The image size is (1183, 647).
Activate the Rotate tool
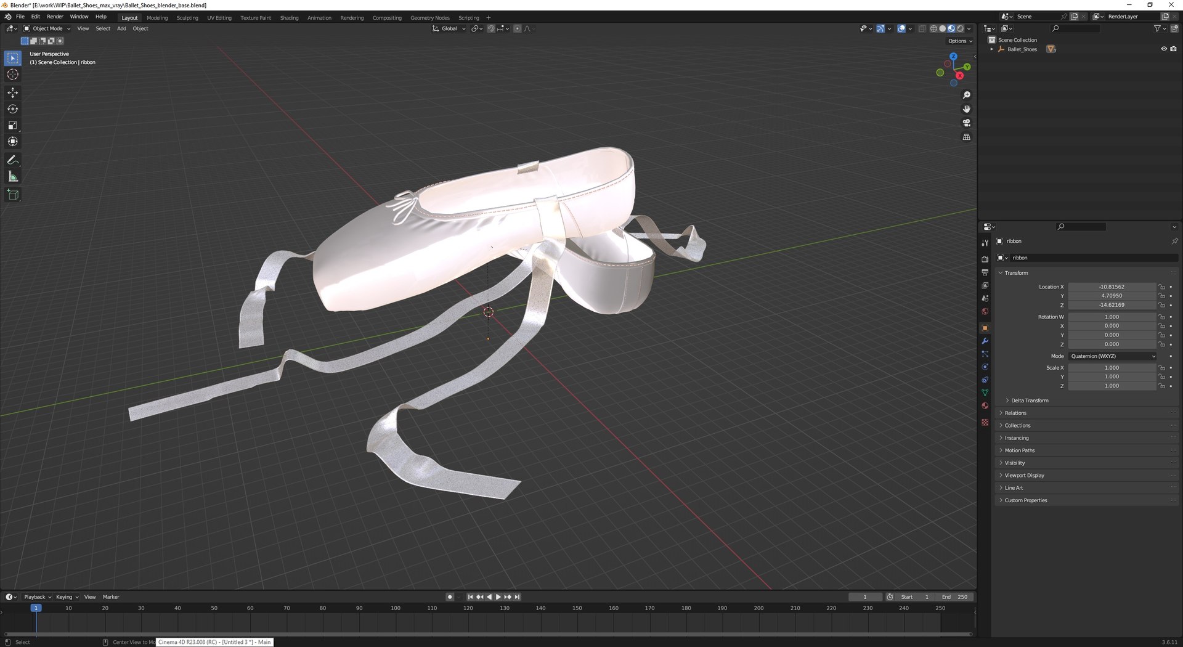(13, 109)
